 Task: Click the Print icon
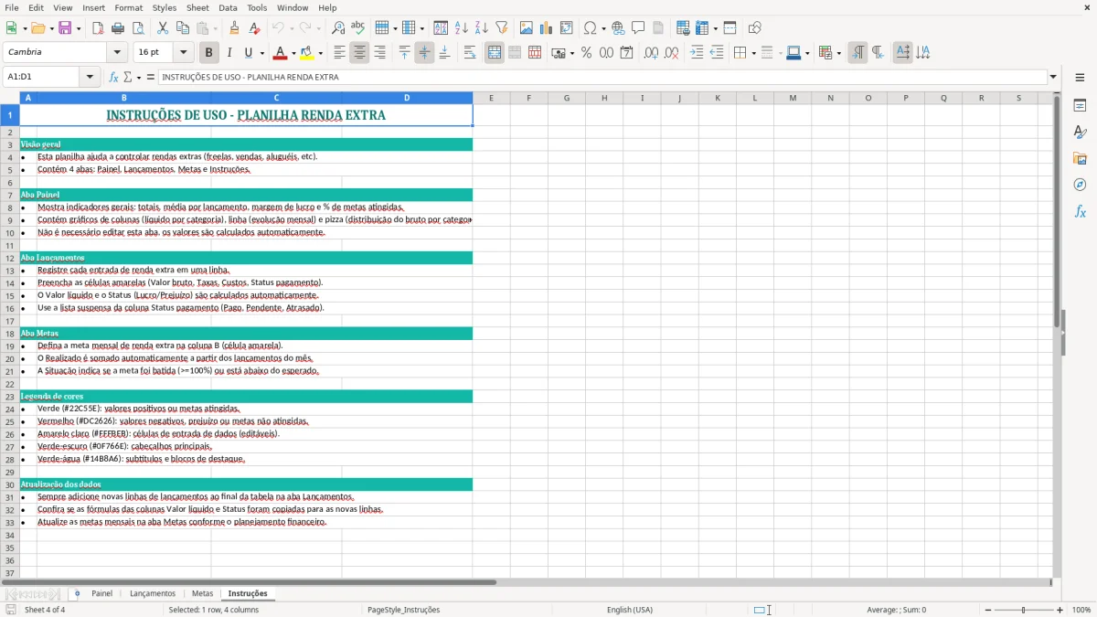(118, 28)
